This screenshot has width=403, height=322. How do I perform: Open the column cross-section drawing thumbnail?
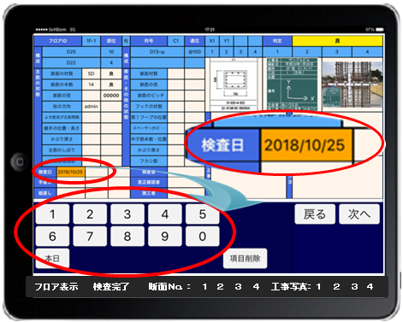click(x=235, y=85)
